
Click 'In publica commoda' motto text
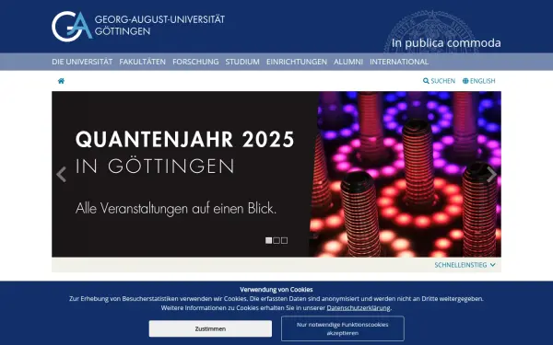tap(446, 43)
